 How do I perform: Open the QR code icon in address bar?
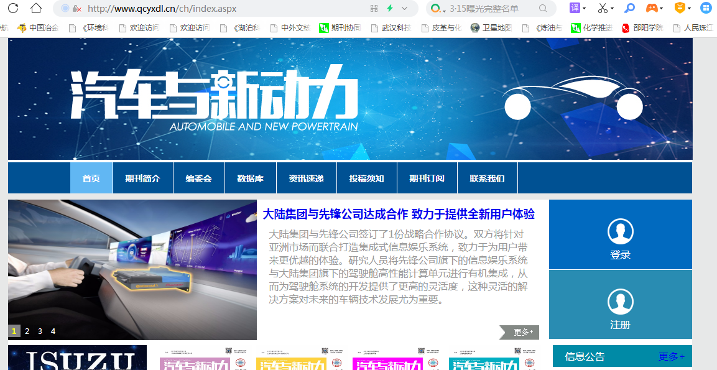374,9
